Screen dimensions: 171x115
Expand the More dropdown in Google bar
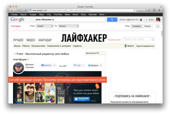[103, 14]
